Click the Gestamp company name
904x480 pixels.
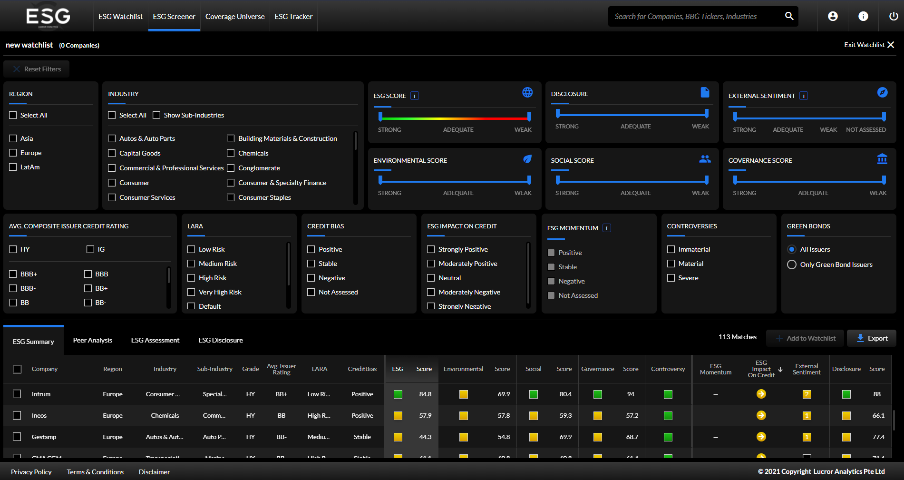[44, 437]
